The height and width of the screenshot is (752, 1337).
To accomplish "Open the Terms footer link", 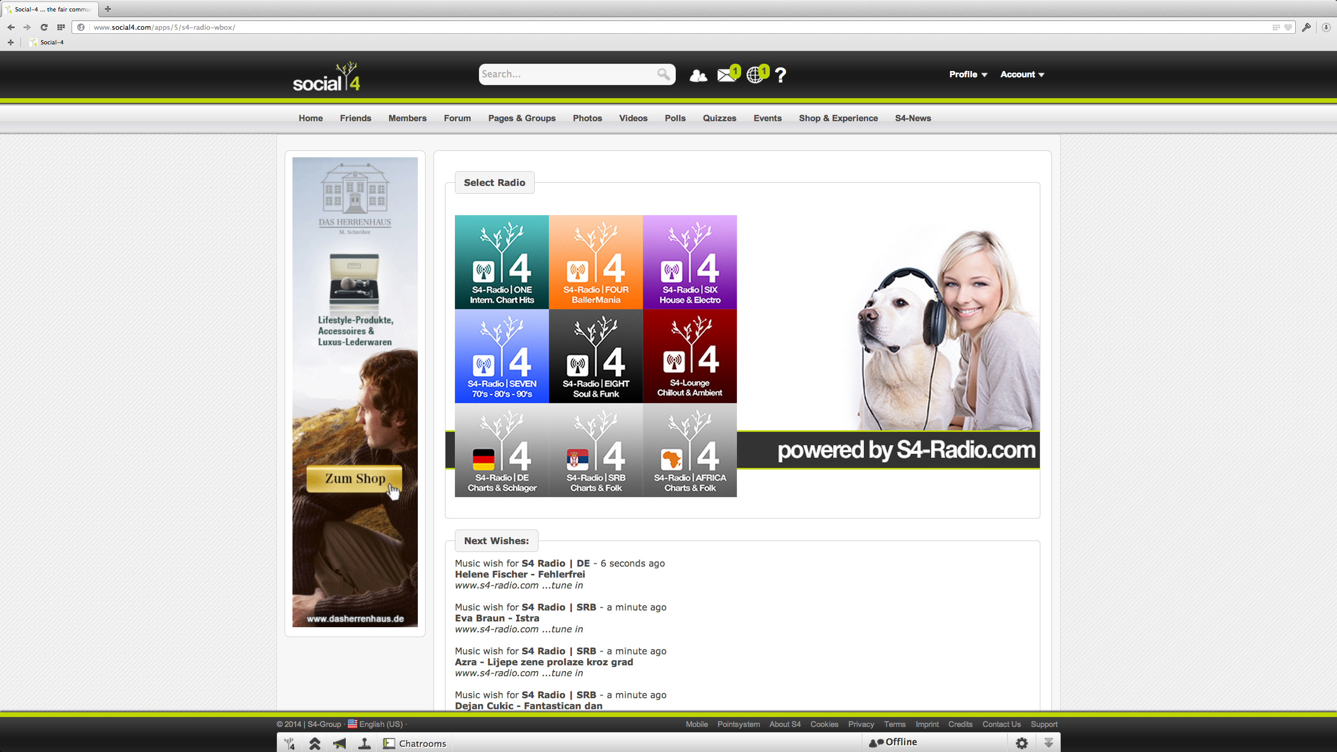I will click(x=895, y=724).
